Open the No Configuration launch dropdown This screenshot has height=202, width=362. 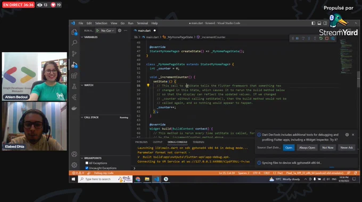(108, 30)
